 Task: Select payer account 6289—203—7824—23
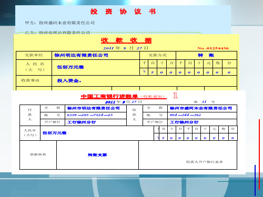point(90,115)
